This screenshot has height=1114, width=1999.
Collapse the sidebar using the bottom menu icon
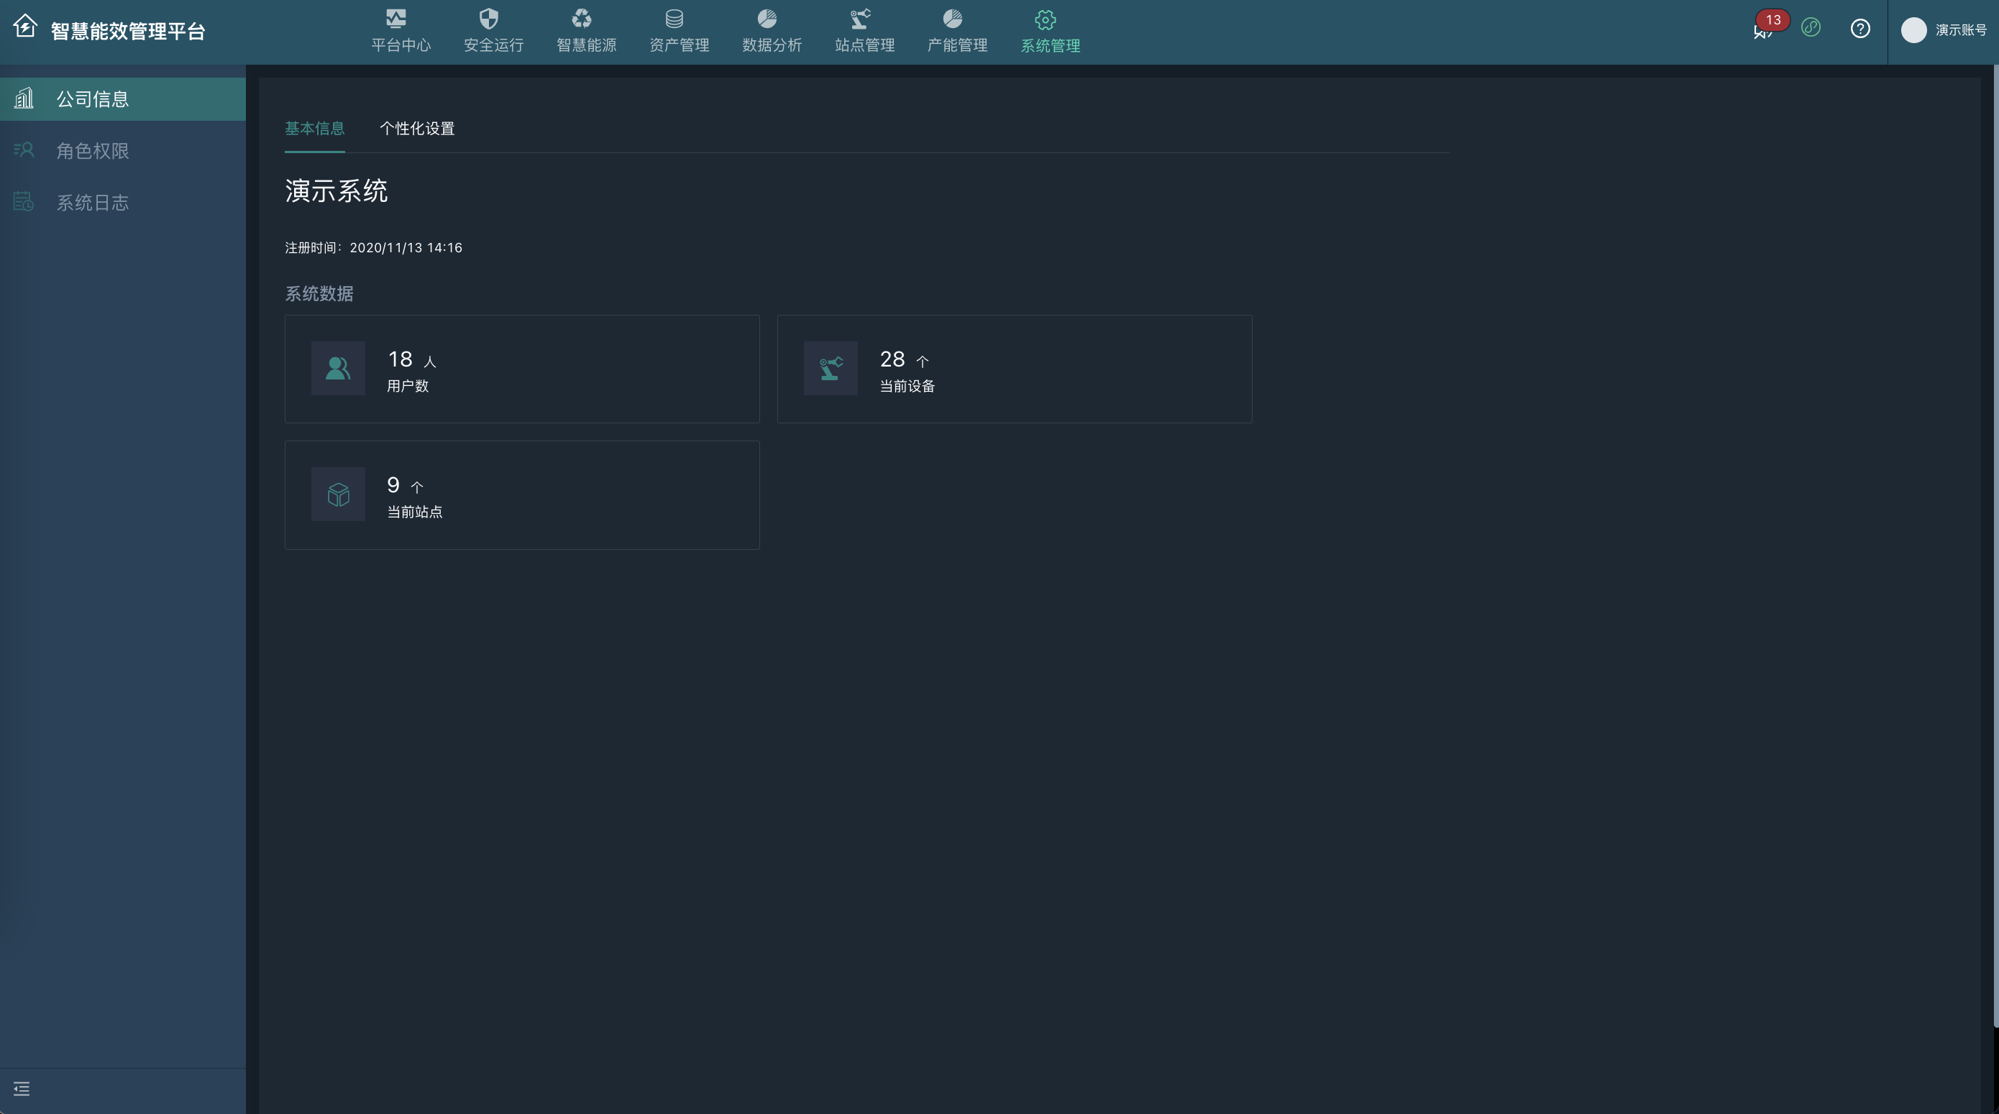point(22,1089)
